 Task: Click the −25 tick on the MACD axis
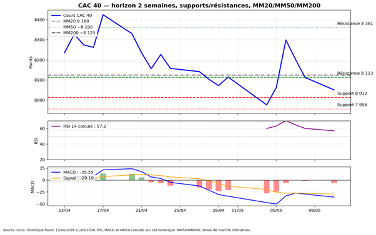point(41,192)
